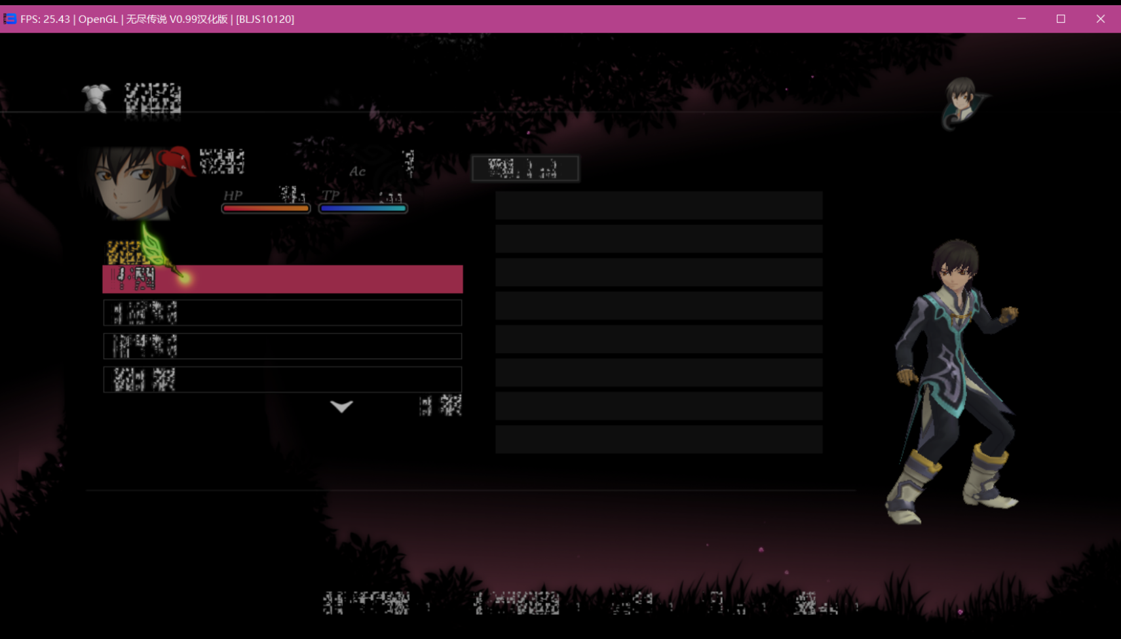The image size is (1121, 639).
Task: Select the third equipment slot row
Action: click(x=282, y=346)
